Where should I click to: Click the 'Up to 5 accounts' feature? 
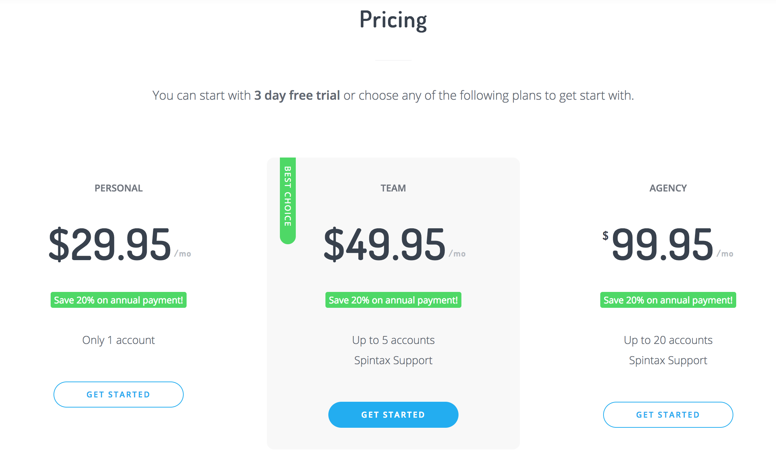point(393,340)
